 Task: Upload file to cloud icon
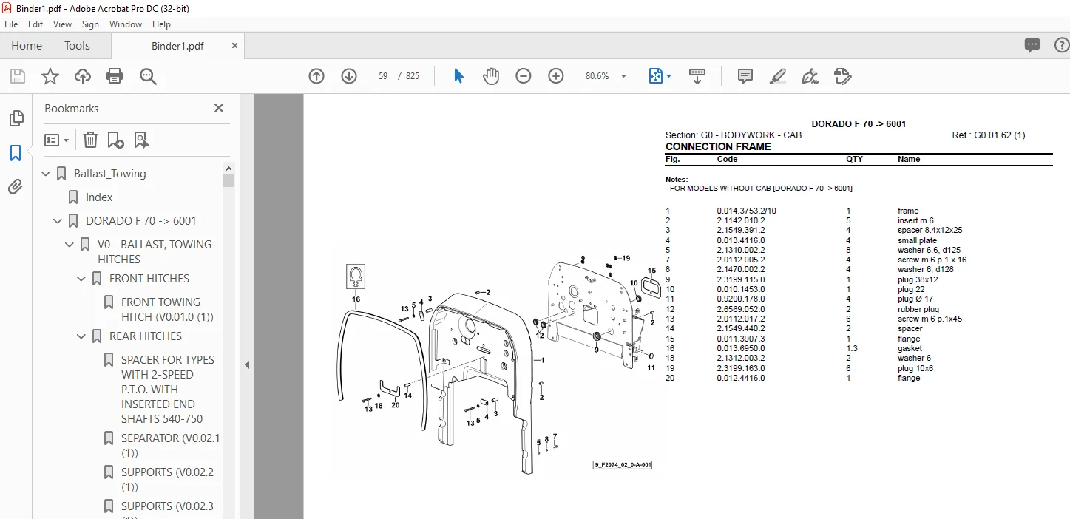click(x=83, y=76)
